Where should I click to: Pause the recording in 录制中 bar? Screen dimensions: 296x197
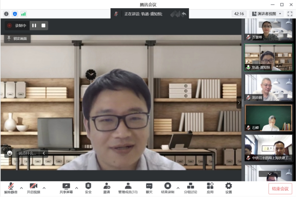click(34, 26)
